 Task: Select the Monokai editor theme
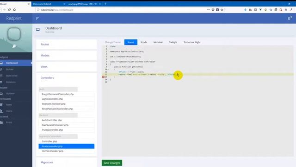pyautogui.click(x=158, y=42)
